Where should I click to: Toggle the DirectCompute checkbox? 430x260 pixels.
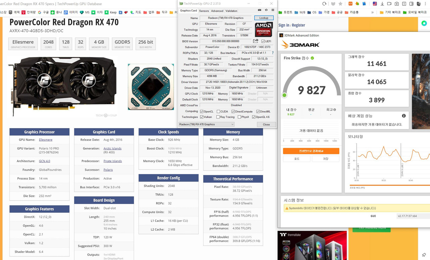click(233, 111)
